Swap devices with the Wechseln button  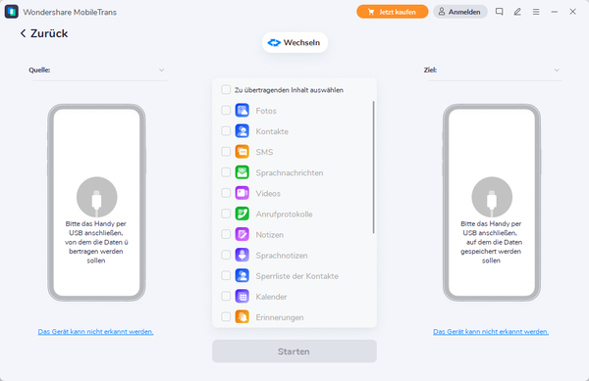294,42
